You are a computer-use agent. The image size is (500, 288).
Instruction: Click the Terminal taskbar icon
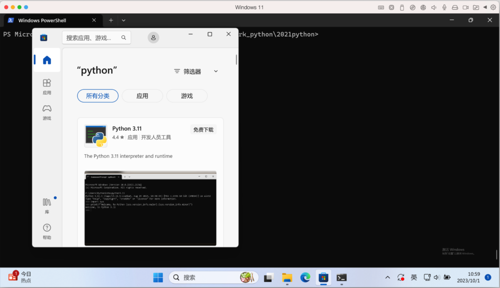pyautogui.click(x=341, y=277)
